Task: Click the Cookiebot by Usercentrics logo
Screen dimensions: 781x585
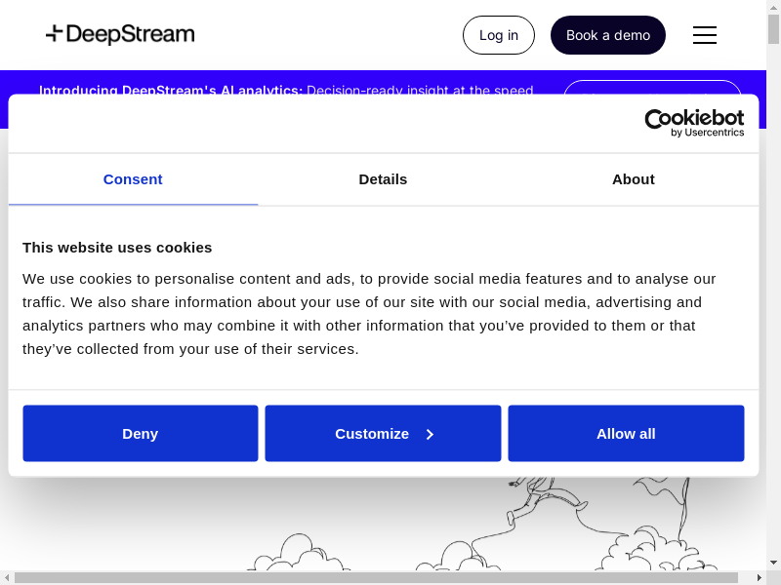Action: tap(693, 123)
